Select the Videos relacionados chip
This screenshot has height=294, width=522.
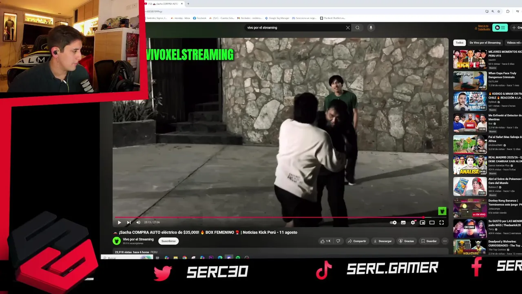514,42
